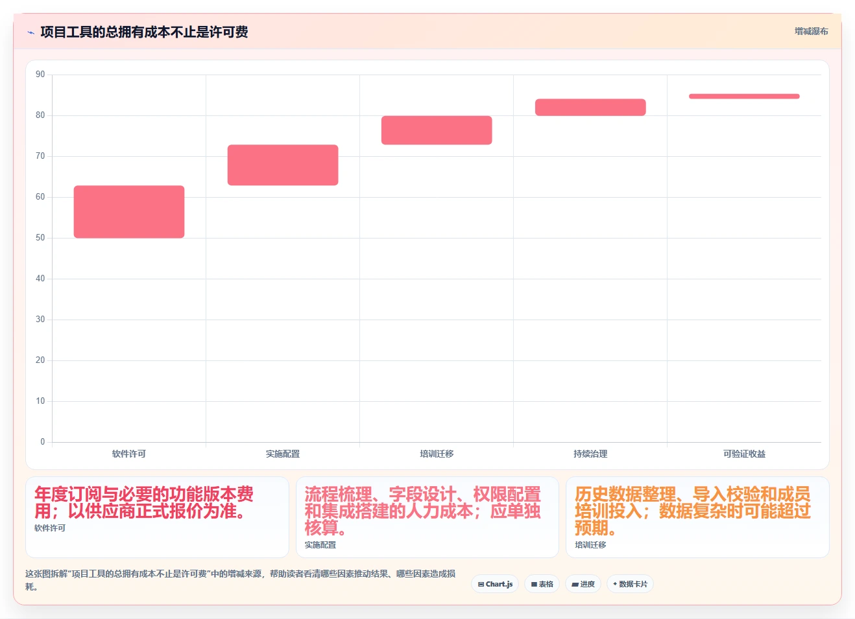
Task: Open the card starting 流程梳理、字段设计
Action: (427, 517)
